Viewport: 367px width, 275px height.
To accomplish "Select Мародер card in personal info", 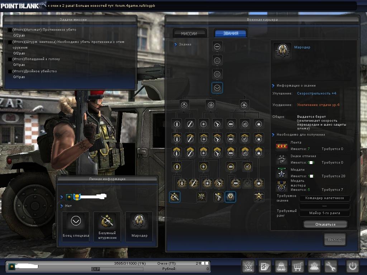I will (139, 227).
